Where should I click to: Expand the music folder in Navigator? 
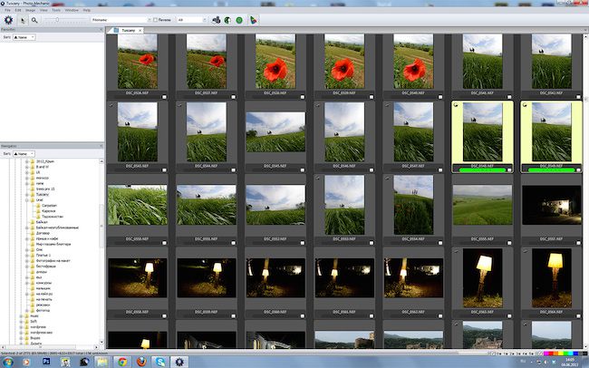point(22,316)
